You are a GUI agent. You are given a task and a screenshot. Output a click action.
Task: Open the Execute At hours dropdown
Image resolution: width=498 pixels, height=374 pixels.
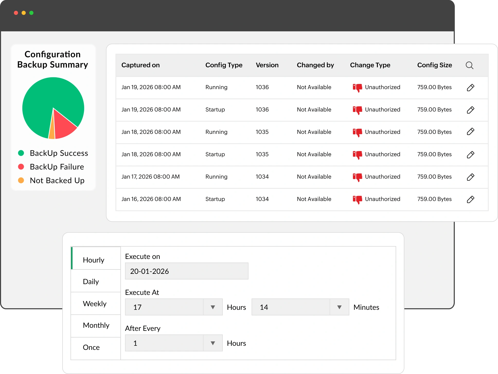pyautogui.click(x=213, y=307)
